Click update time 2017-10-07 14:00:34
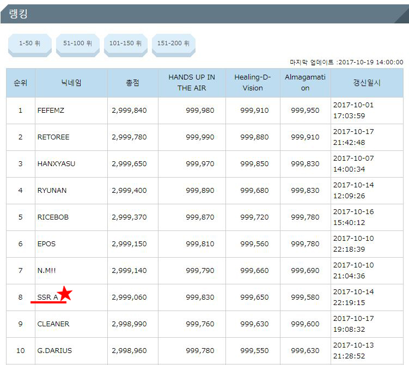Image resolution: width=409 pixels, height=365 pixels. coord(353,164)
